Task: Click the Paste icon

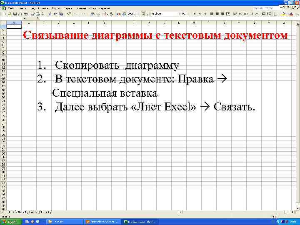Action: [61, 14]
